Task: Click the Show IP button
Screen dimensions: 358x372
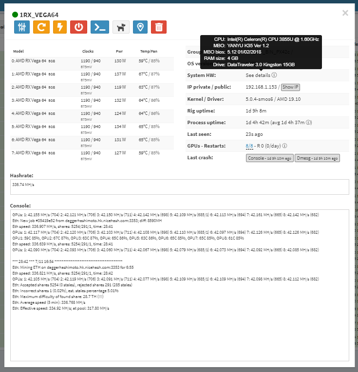Action: coord(290,87)
